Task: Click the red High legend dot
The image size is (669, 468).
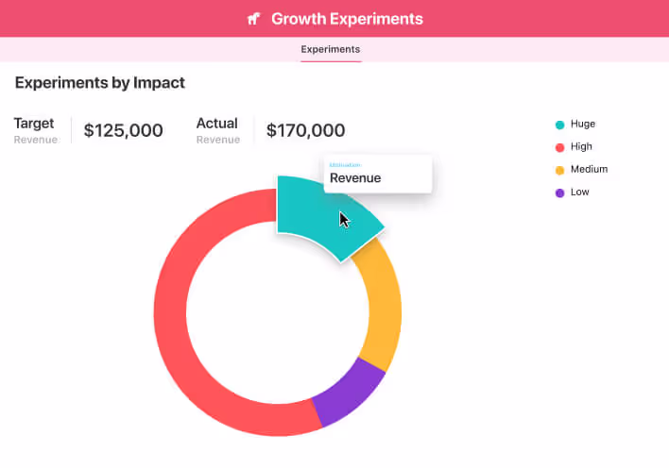Action: (559, 147)
